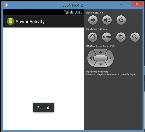145x132 pixels.
Task: Click the DPAD center button
Action: tap(101, 58)
